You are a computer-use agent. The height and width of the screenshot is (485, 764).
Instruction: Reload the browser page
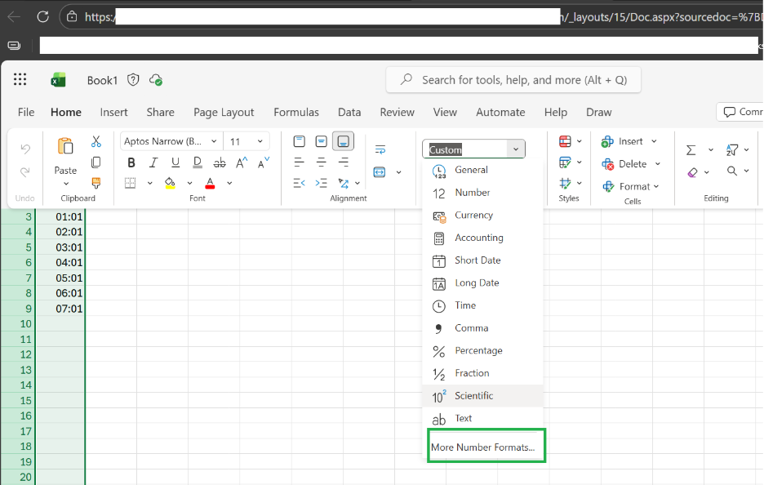point(43,16)
